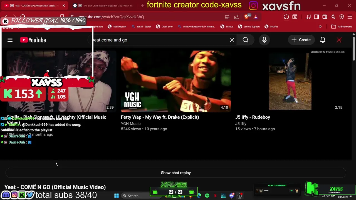This screenshot has height=200, width=356.
Task: Open the Brave VPN shield icon
Action: tap(342, 17)
